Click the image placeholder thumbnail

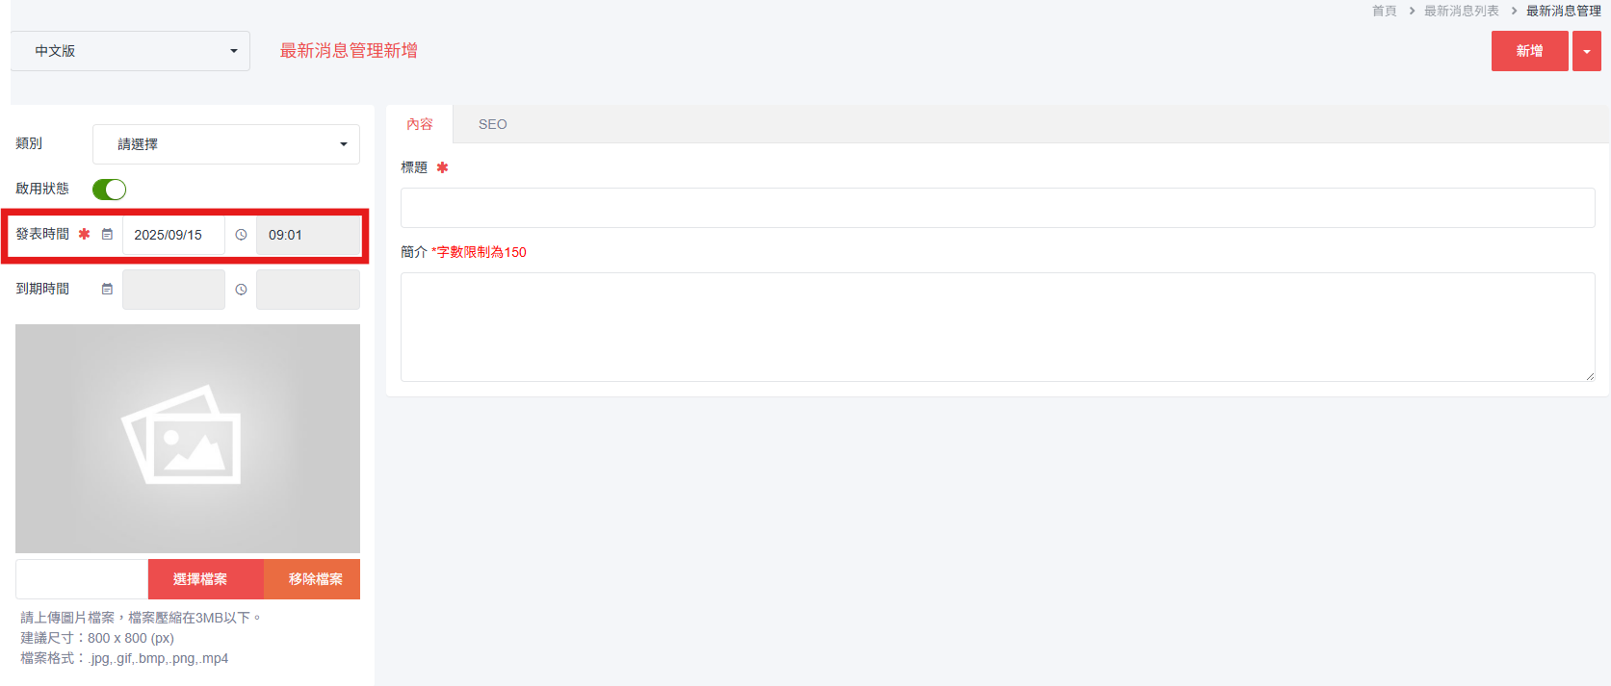[188, 438]
